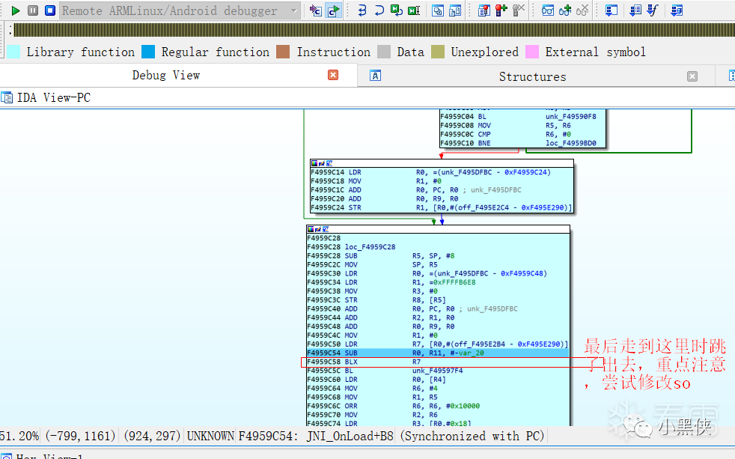Terminate the debugged process with the blue stop button
This screenshot has height=459, width=735.
[50, 10]
